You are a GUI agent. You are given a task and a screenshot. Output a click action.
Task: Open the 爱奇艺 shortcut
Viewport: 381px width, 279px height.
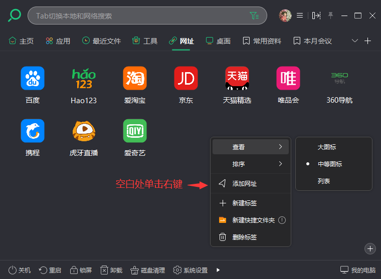(x=135, y=138)
